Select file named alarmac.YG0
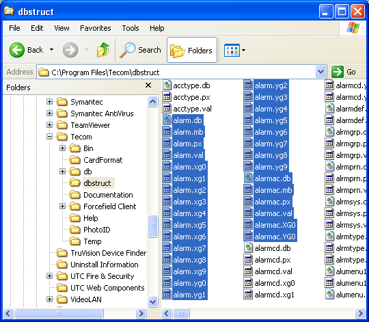369x322 pixels. coord(275,237)
